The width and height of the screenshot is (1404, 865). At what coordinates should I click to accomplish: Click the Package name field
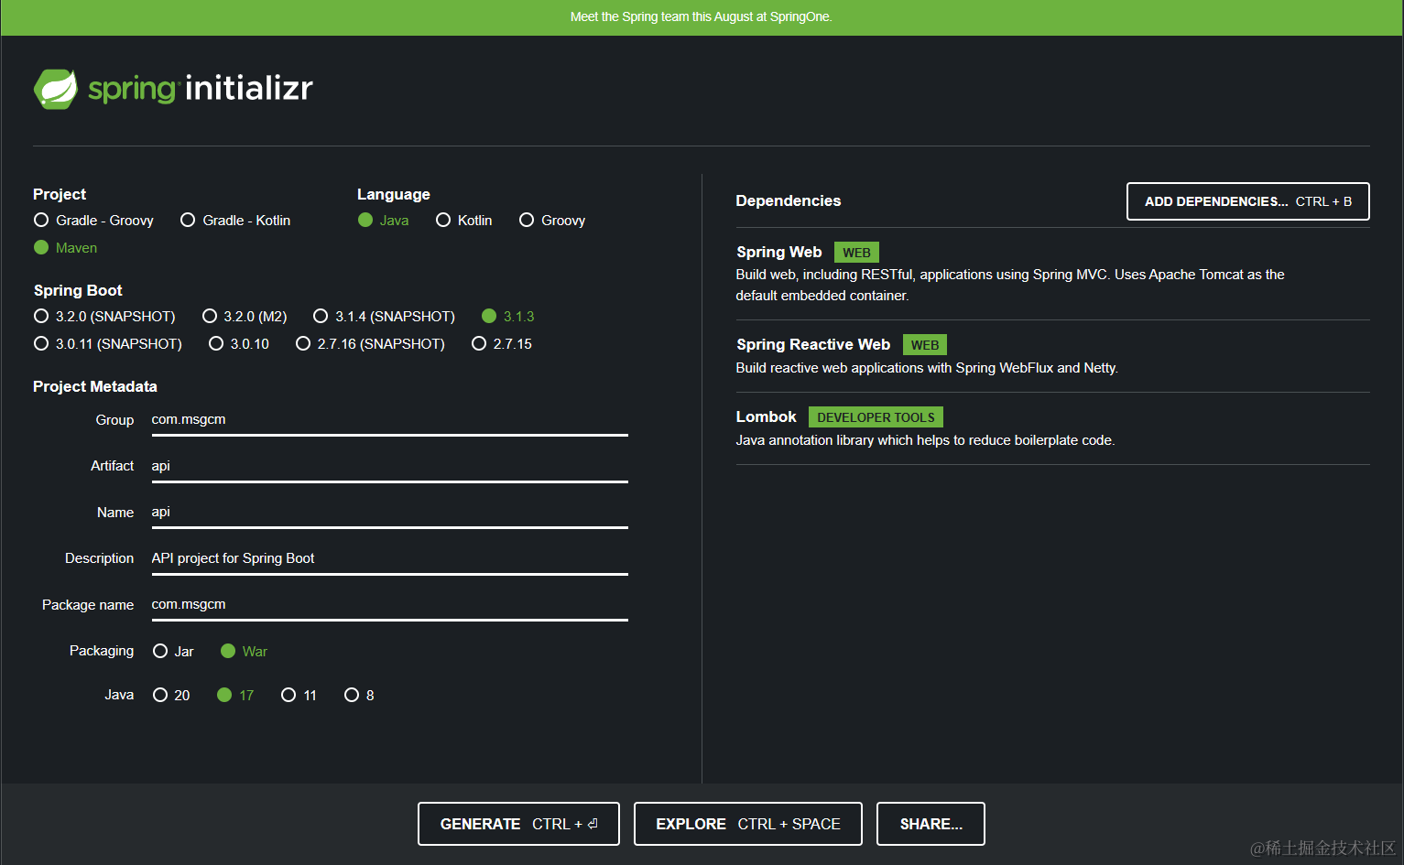point(389,605)
